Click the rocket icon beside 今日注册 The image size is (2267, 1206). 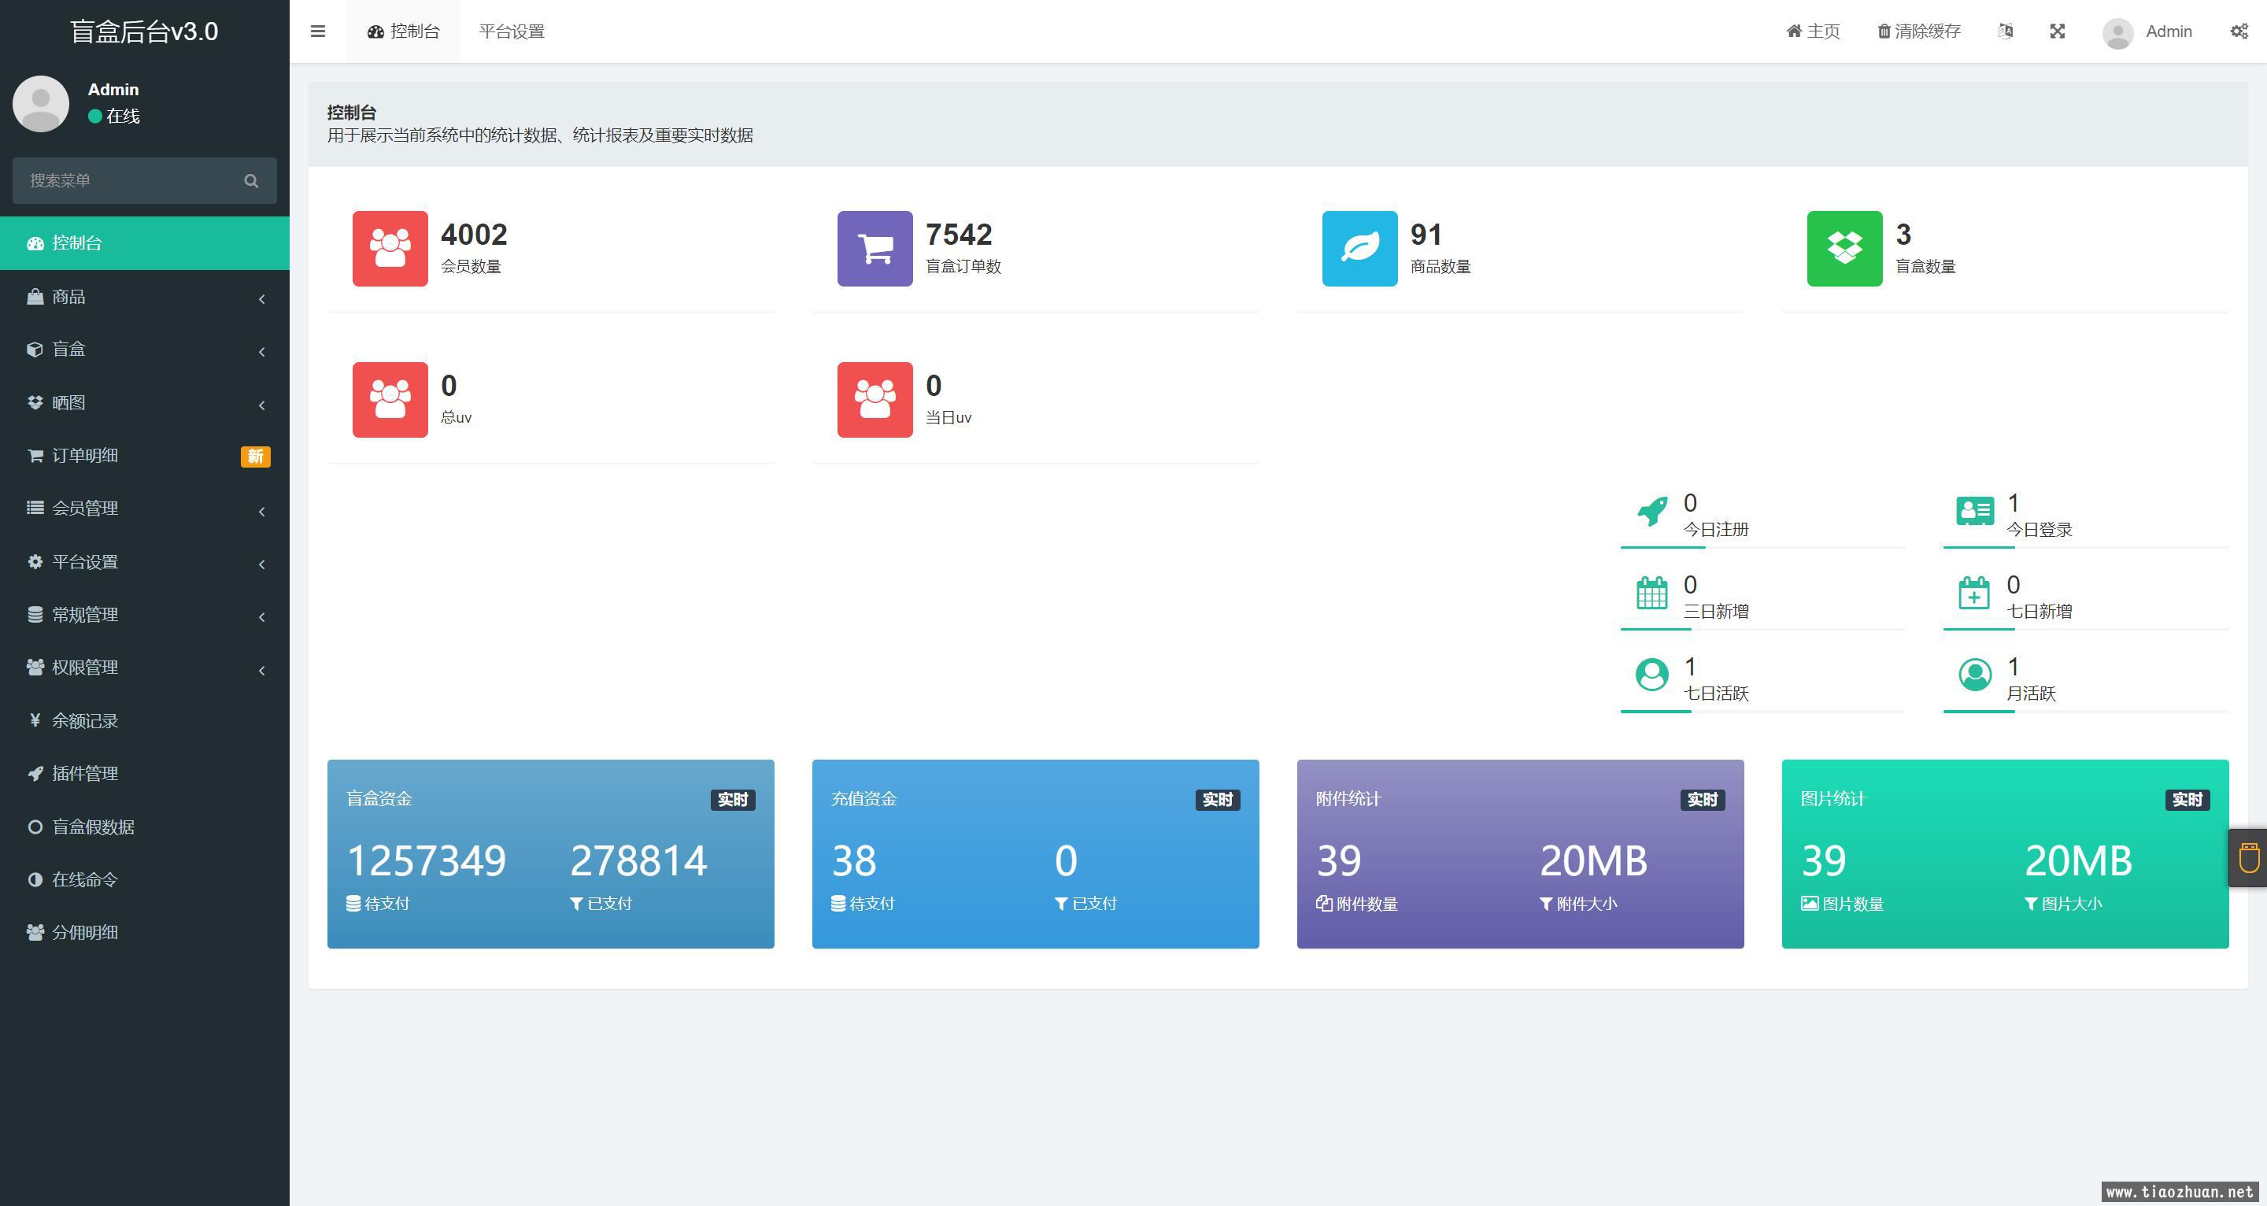[x=1652, y=511]
